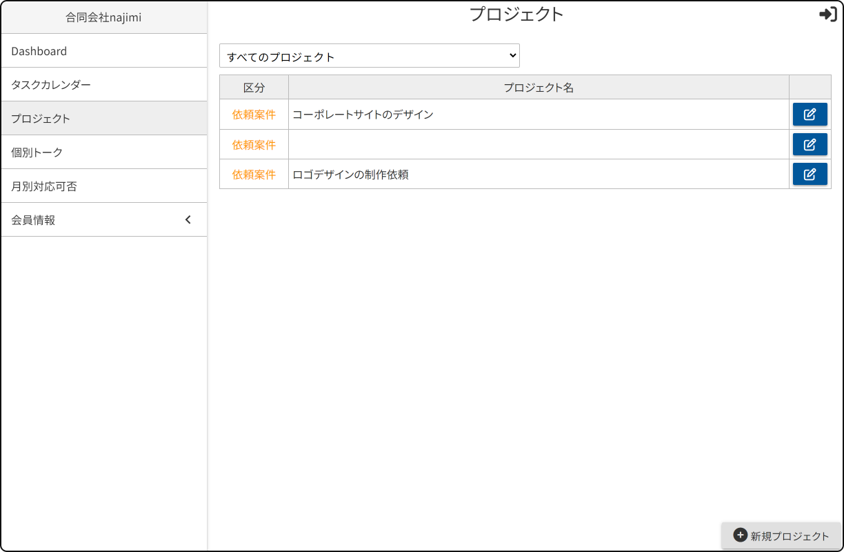Click the プロジェクト名 column header
This screenshot has height=552, width=844.
[x=539, y=88]
